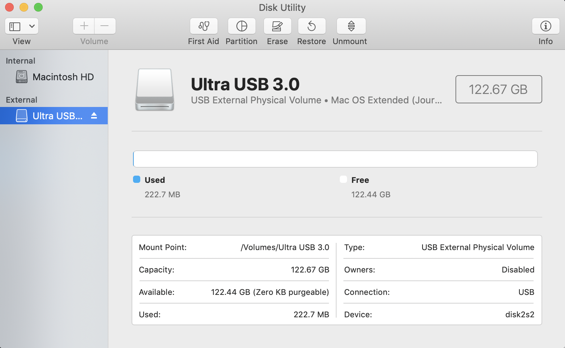Click the Used blue color legend

click(x=137, y=180)
